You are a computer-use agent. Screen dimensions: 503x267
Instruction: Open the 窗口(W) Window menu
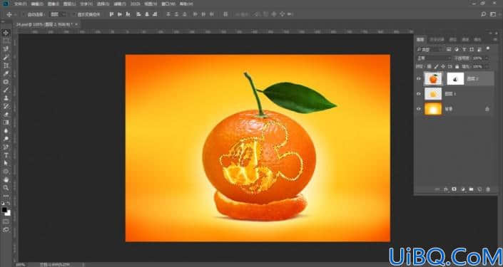point(168,4)
